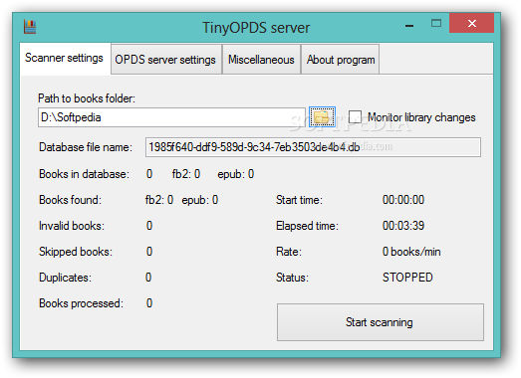
Task: Open the About program tab
Action: (341, 60)
